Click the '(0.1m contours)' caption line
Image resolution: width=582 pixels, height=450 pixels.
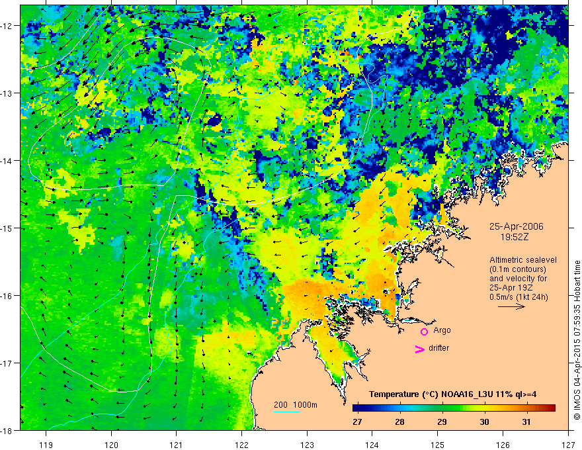coord(518,269)
